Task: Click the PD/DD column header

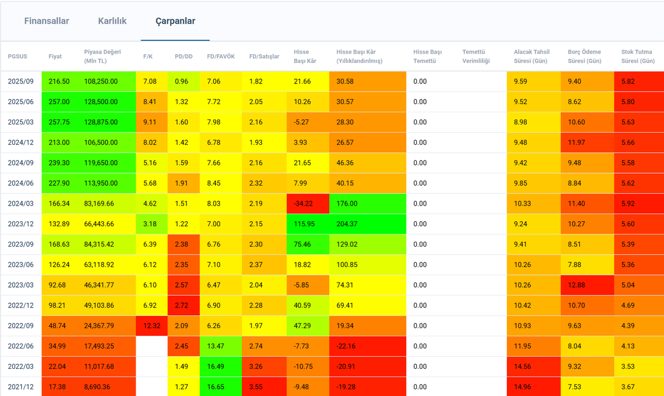Action: click(x=184, y=56)
